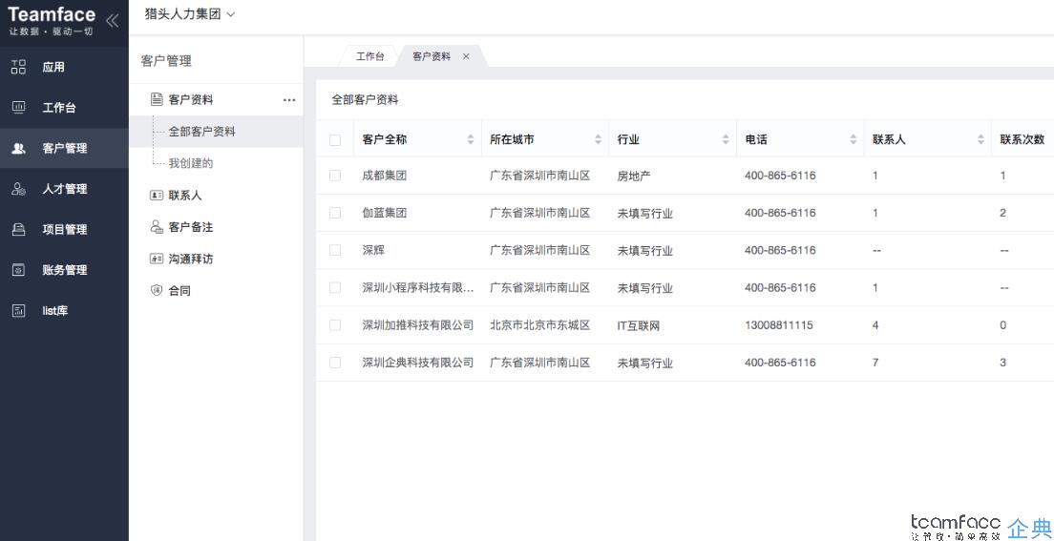Check the 成都集团 row checkbox

coord(335,176)
